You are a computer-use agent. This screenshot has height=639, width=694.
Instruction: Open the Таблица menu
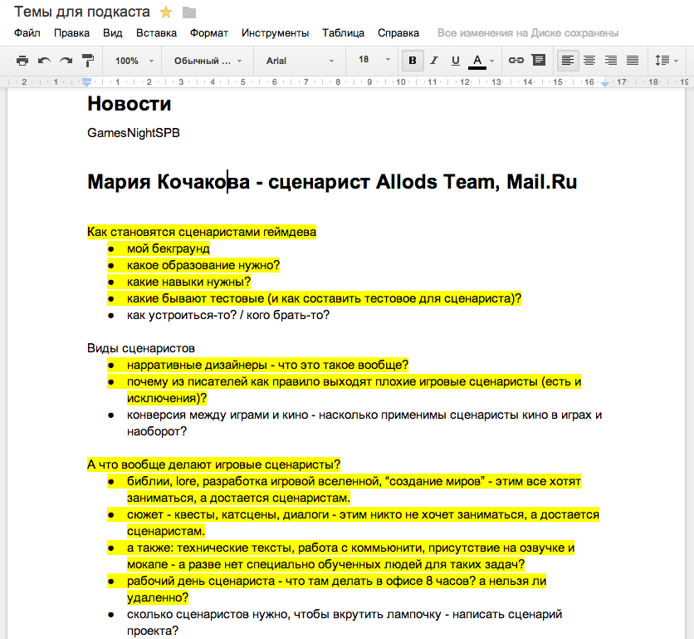point(343,33)
